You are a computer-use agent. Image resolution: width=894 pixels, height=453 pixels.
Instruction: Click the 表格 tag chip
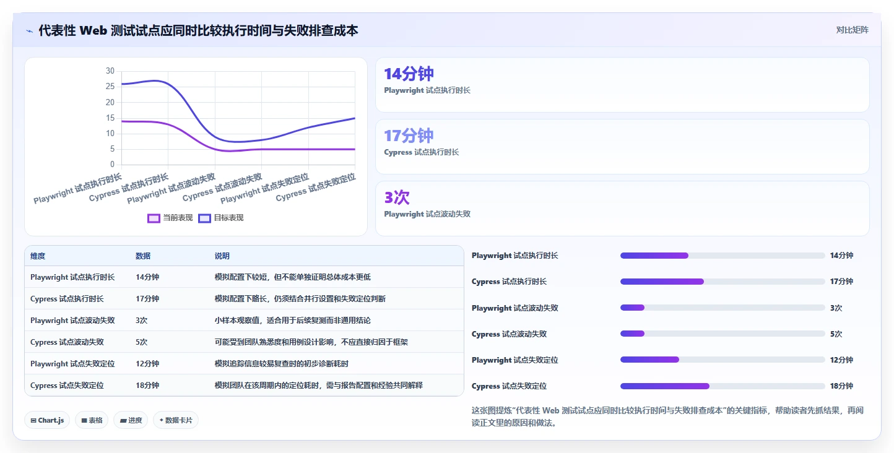pyautogui.click(x=92, y=420)
